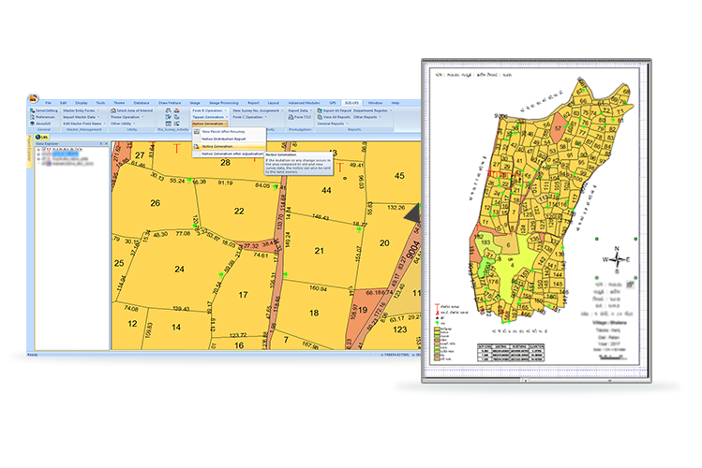Click the Form 7/12 printer icon

[291, 117]
